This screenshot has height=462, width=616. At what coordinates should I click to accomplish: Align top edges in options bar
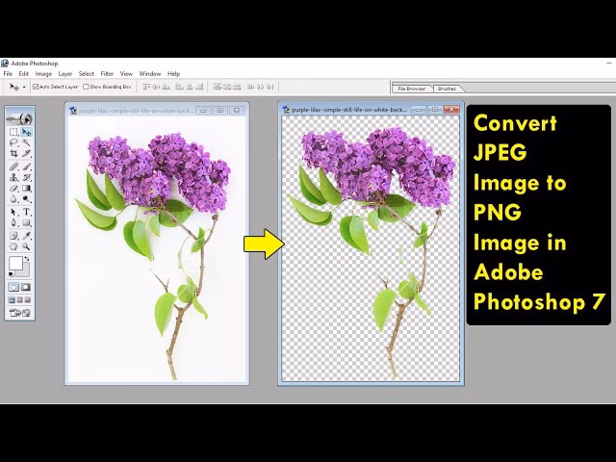pyautogui.click(x=146, y=87)
